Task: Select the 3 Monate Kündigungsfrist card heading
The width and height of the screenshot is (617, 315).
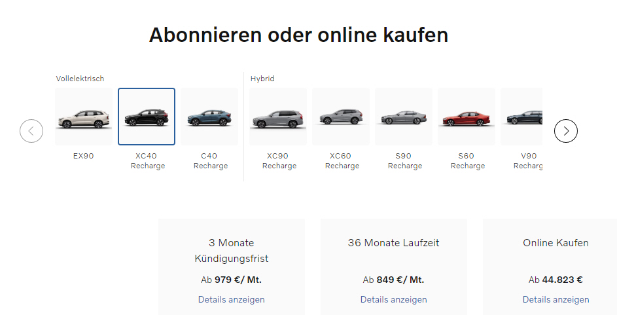Action: tap(232, 251)
